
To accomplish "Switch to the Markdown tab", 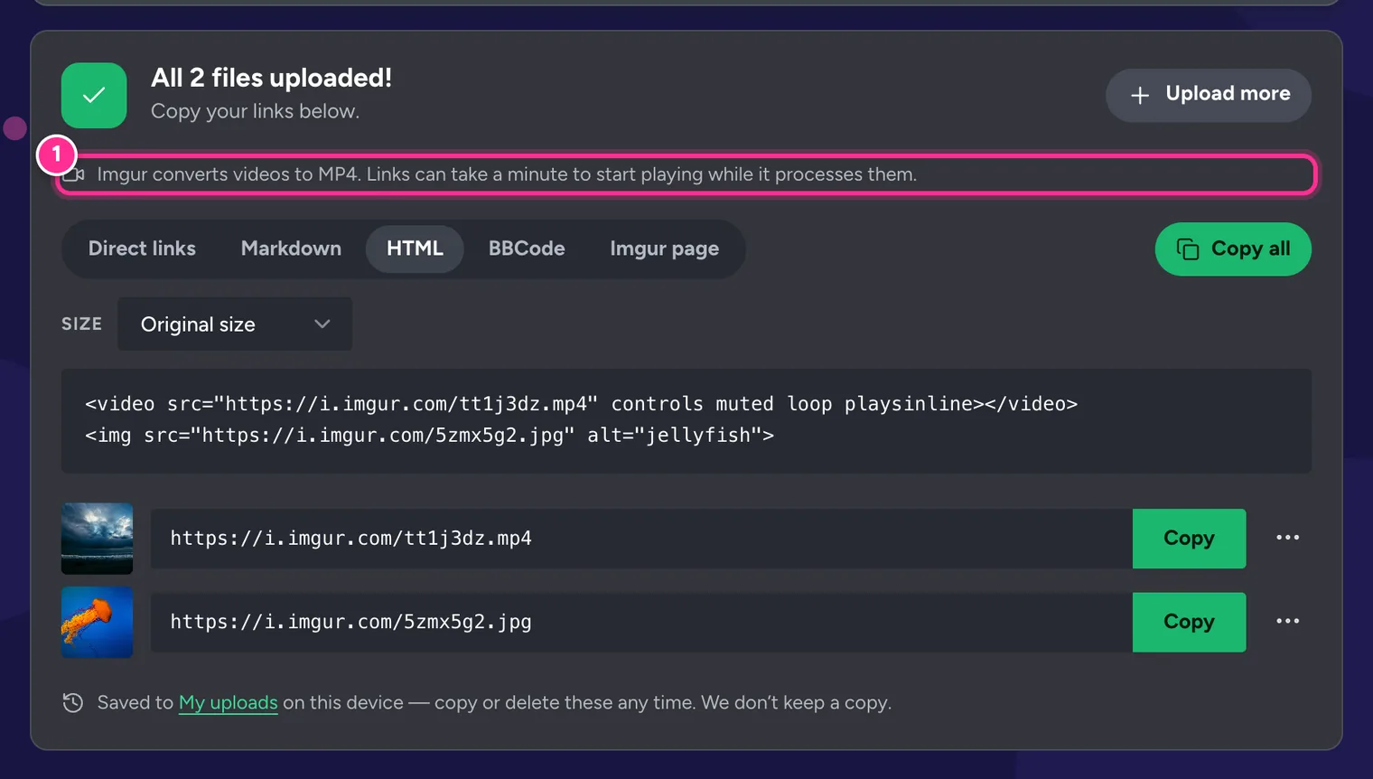I will [291, 249].
